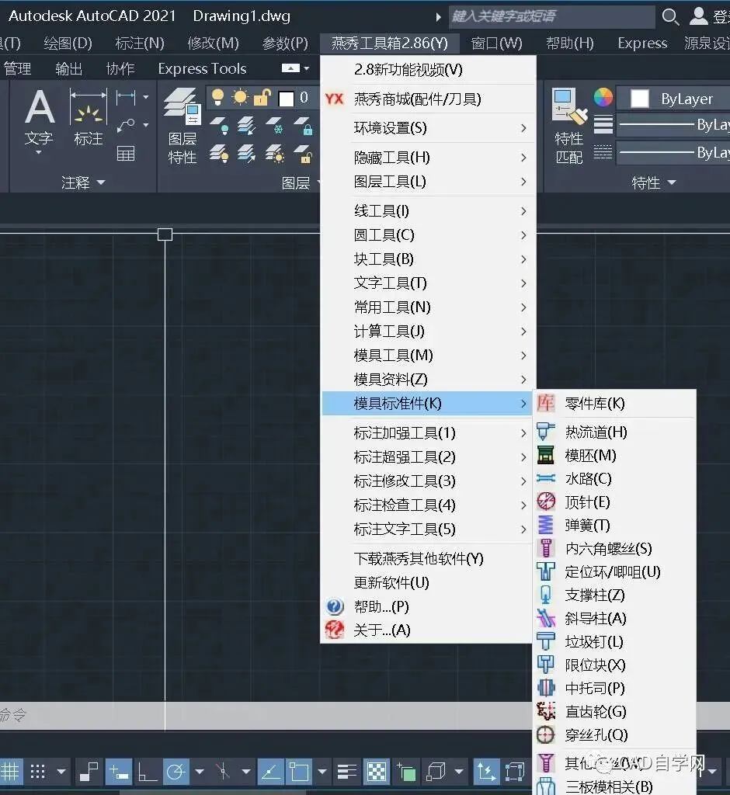Click the thaw all layers icon
Image resolution: width=730 pixels, height=795 pixels.
point(276,153)
